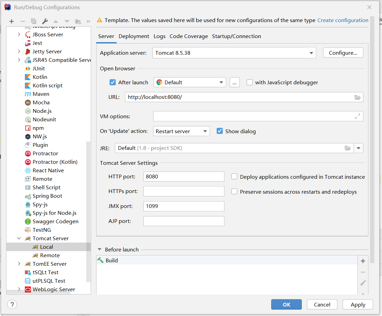Click the OK button
This screenshot has width=382, height=316.
click(286, 304)
